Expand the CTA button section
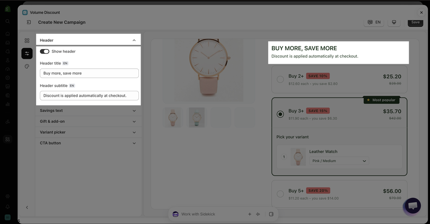This screenshot has width=430, height=224. pos(88,143)
